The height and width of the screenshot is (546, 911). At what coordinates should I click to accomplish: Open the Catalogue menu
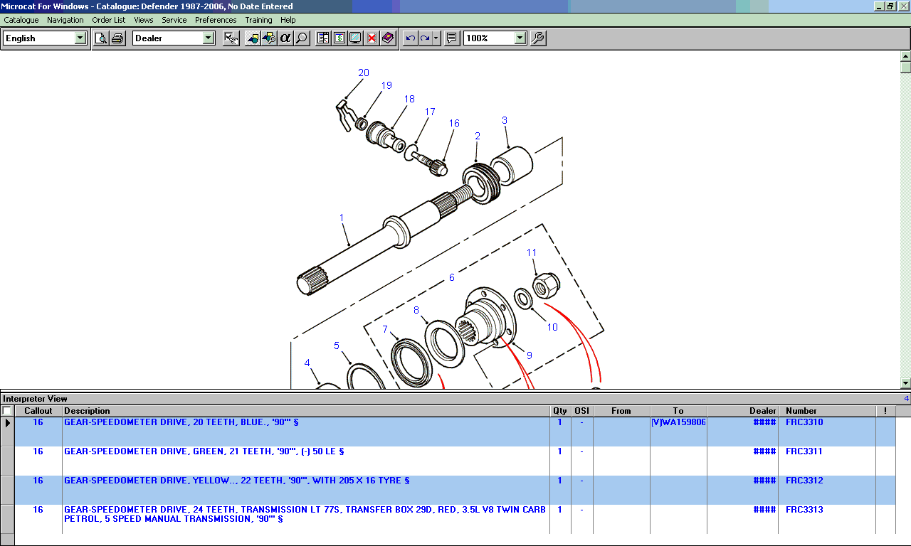pyautogui.click(x=21, y=20)
